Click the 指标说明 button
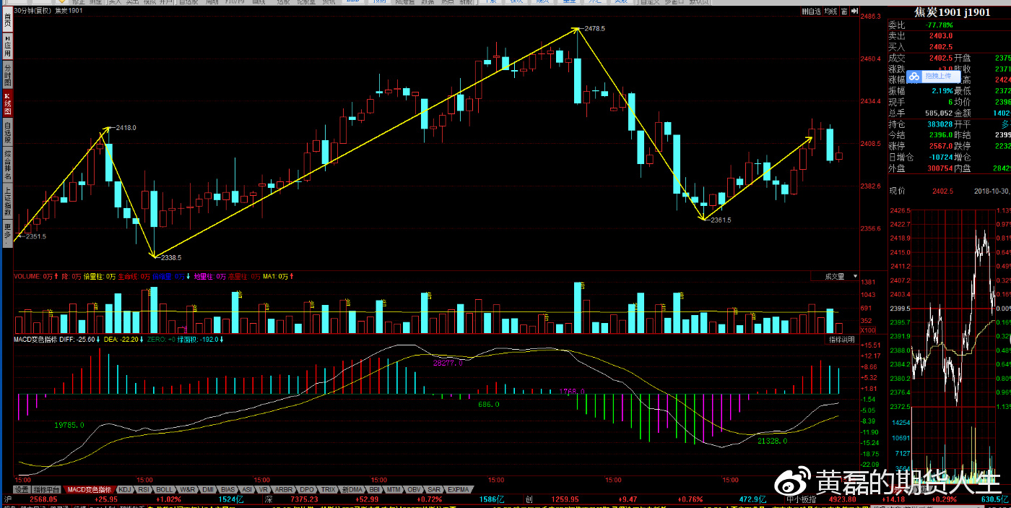The height and width of the screenshot is (508, 1011). pos(841,339)
